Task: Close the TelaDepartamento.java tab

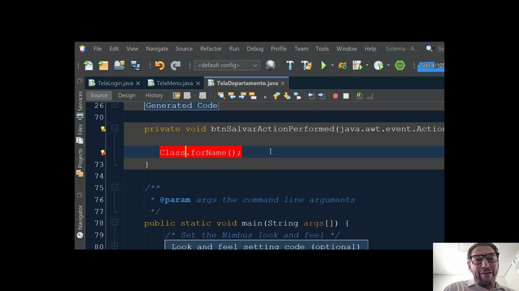Action: click(x=282, y=83)
